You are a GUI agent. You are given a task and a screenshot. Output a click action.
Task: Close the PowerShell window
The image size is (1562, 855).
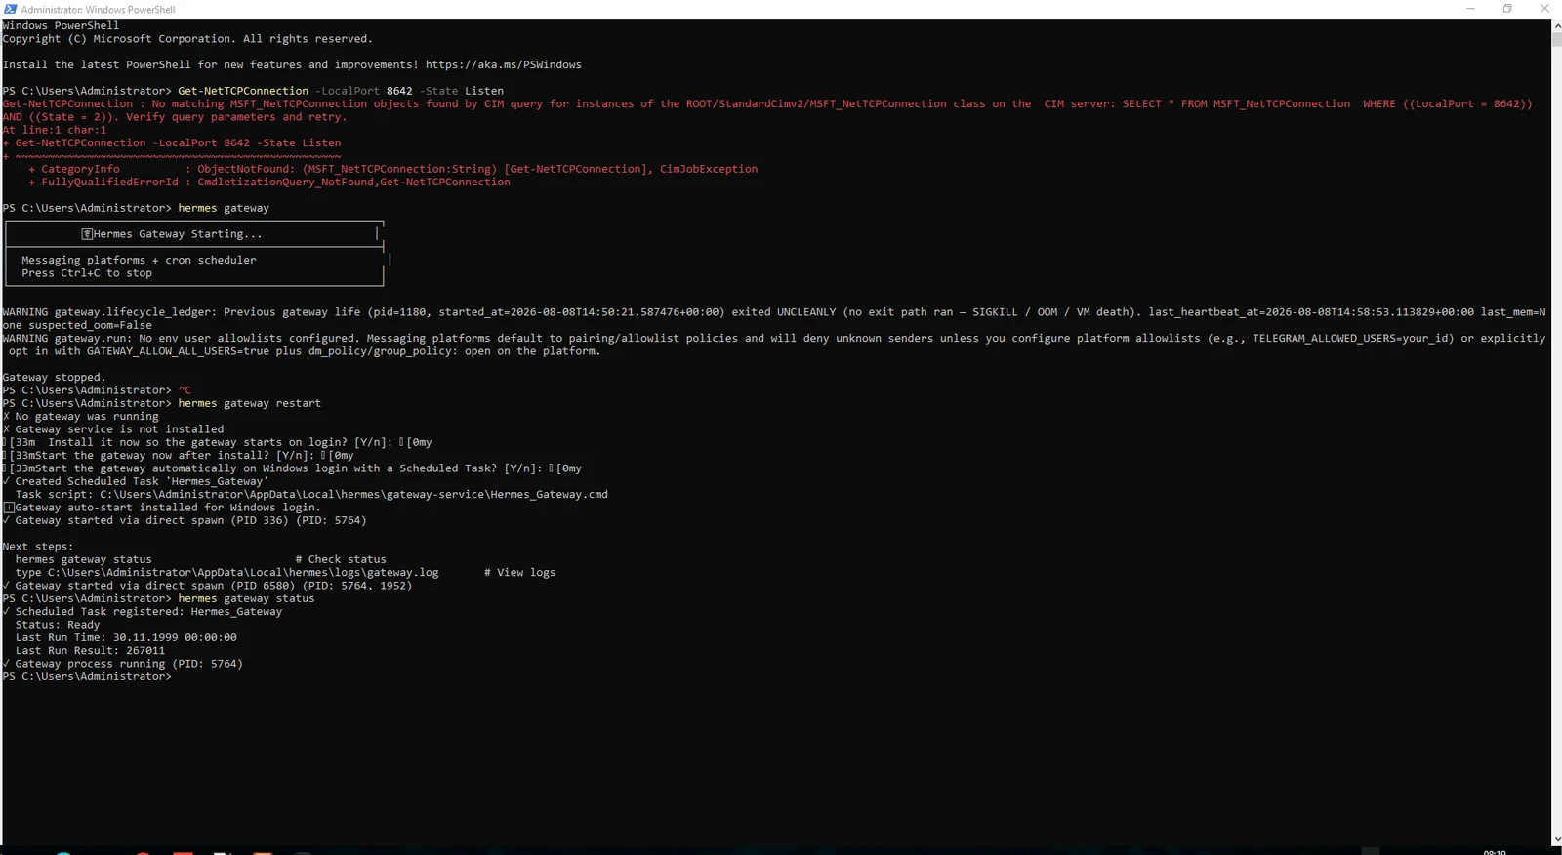1544,9
